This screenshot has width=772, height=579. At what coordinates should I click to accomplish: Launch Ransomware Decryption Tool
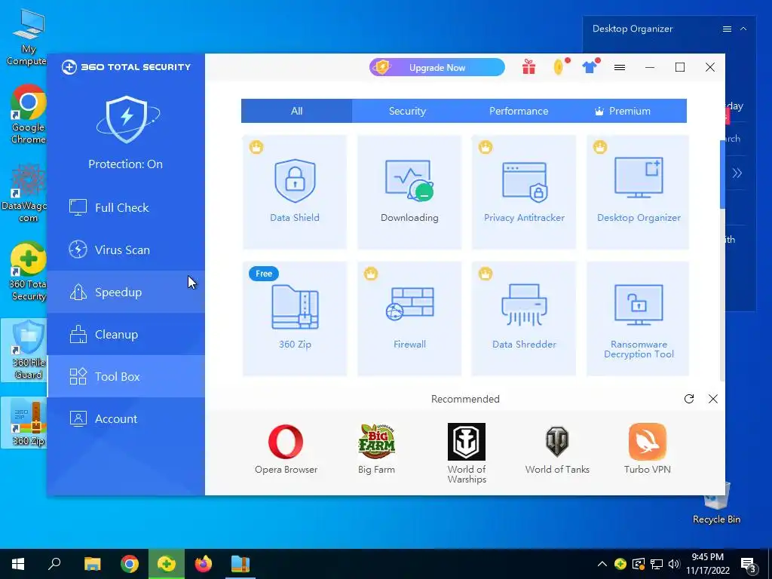tap(639, 319)
